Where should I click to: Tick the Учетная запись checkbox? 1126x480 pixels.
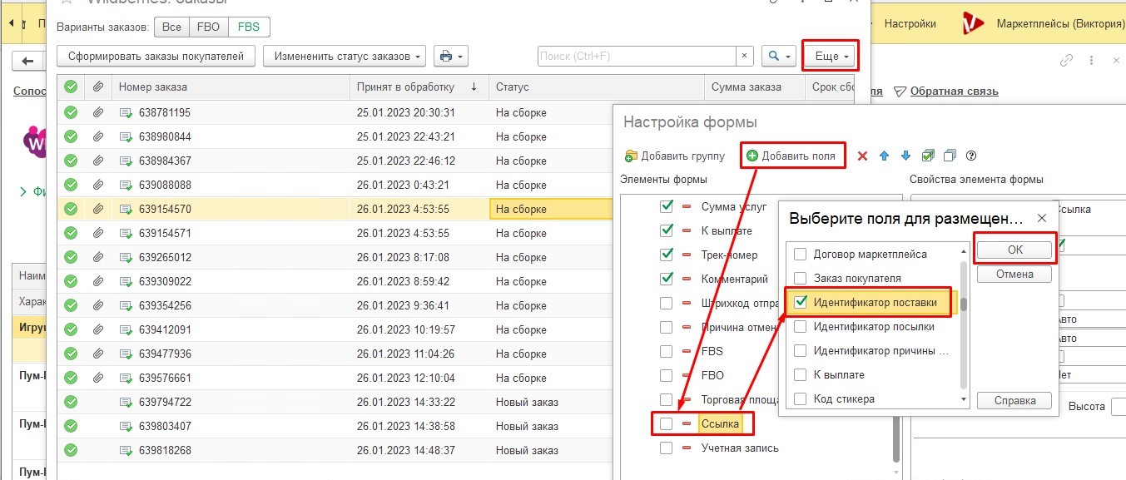point(666,448)
